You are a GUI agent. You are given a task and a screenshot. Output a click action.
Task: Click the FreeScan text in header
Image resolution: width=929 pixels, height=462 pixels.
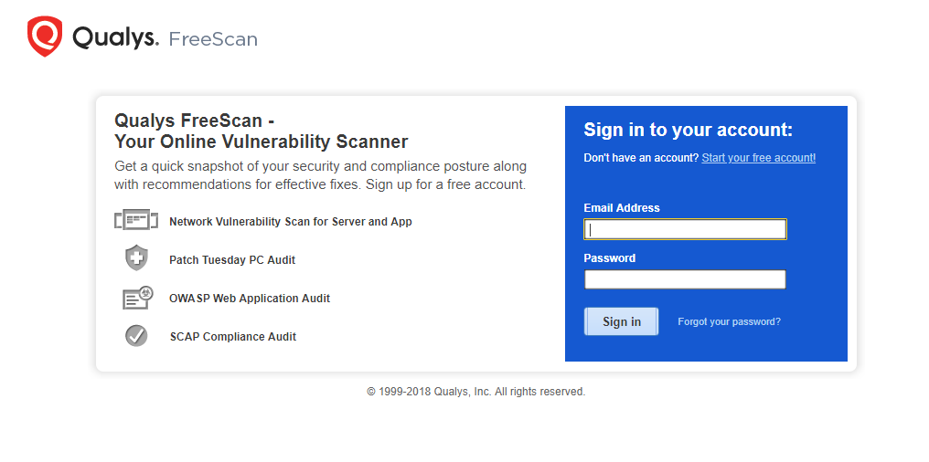pyautogui.click(x=213, y=39)
